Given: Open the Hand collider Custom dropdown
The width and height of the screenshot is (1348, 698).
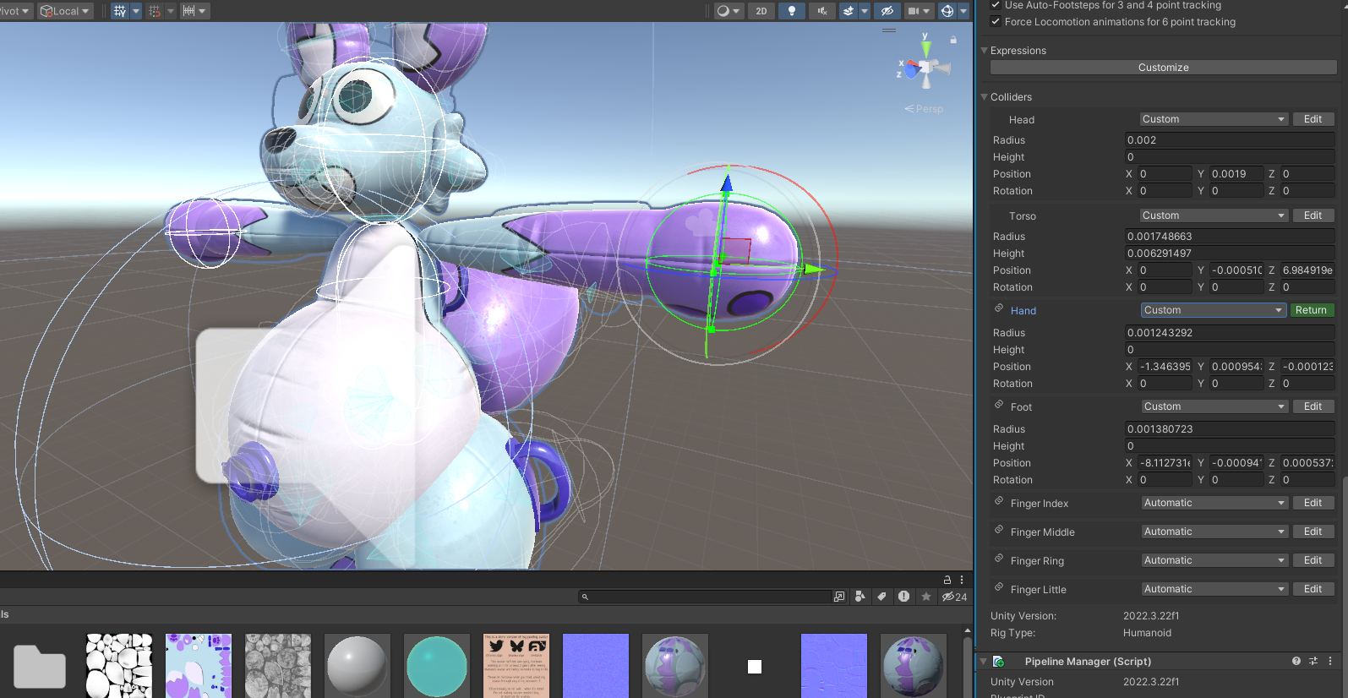Looking at the screenshot, I should (1212, 310).
